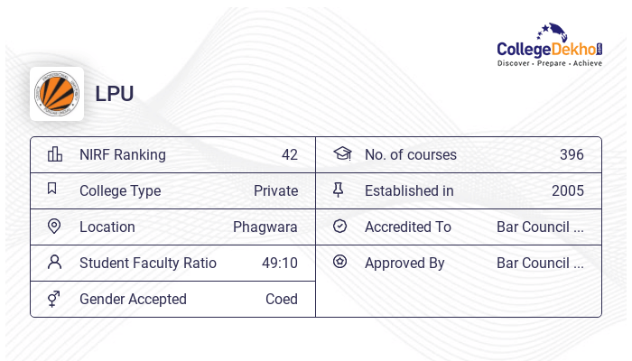Image resolution: width=632 pixels, height=361 pixels.
Task: Click the number of courses value 396
Action: point(572,154)
